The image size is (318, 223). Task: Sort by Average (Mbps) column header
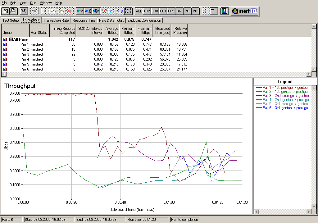[112, 30]
